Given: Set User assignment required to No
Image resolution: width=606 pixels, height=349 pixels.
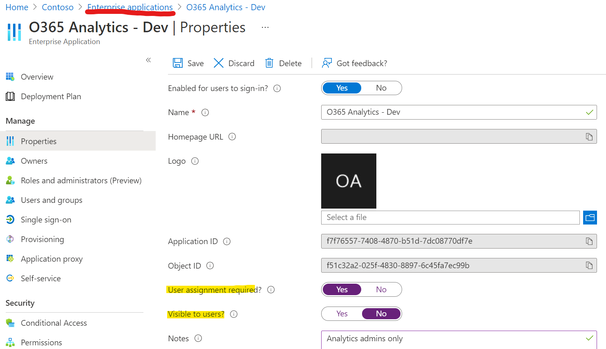Looking at the screenshot, I should [x=381, y=289].
